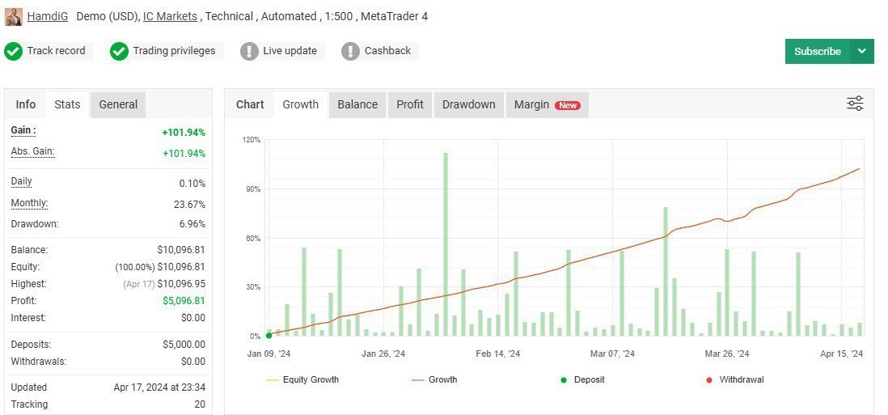The height and width of the screenshot is (415, 888).
Task: Toggle Equity Growth series in legend
Action: click(302, 379)
